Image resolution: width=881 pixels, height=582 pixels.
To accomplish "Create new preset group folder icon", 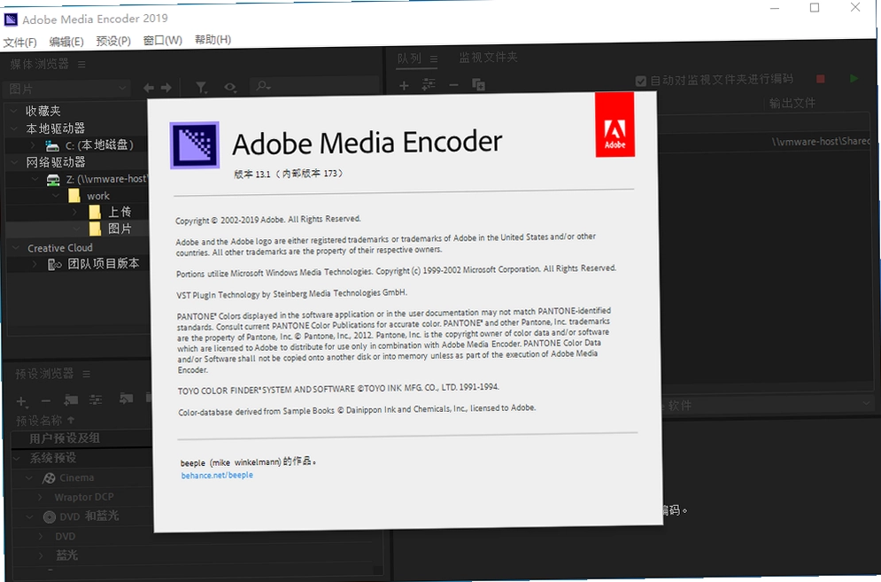I will (x=71, y=400).
